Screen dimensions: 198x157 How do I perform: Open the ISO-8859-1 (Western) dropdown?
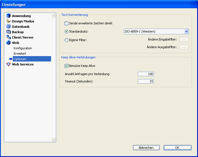186,31
